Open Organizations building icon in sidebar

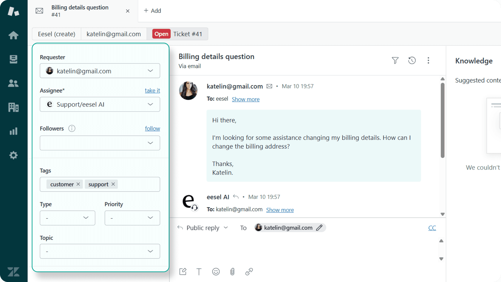tap(13, 107)
